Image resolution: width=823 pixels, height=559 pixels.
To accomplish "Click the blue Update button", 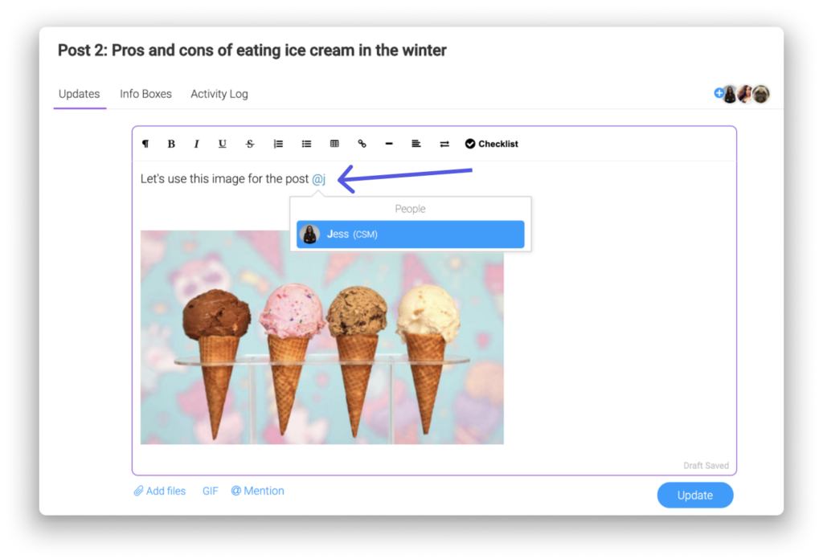I will click(695, 495).
